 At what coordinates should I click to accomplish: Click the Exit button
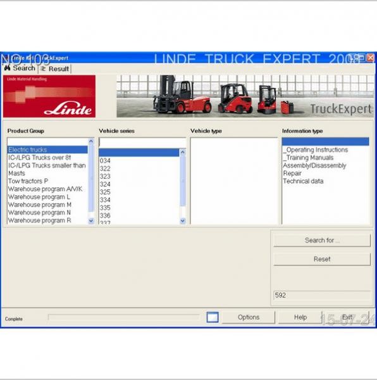(347, 317)
